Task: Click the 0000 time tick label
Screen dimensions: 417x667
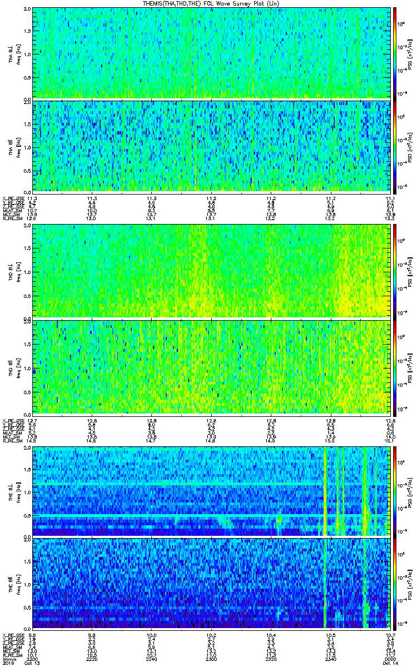Action: pos(389,658)
